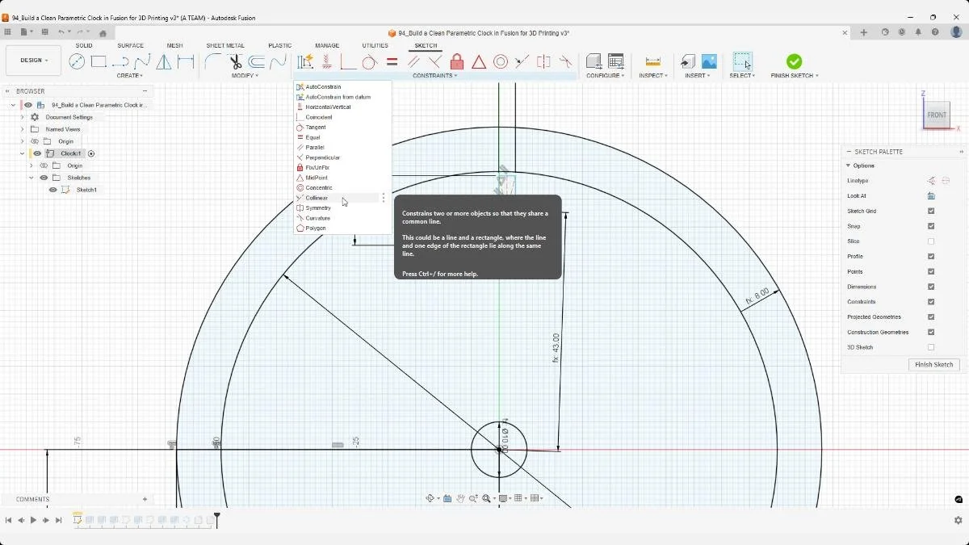The width and height of the screenshot is (969, 545).
Task: Click the Front face of the ViewCube
Action: click(x=936, y=115)
